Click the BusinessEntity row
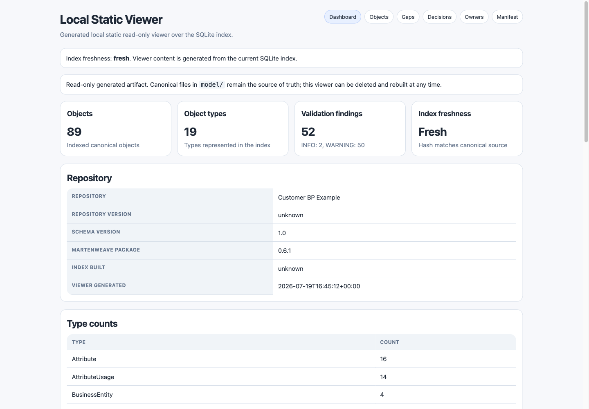Screen dimensions: 589x409 291,395
